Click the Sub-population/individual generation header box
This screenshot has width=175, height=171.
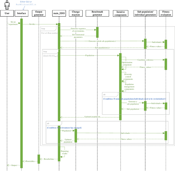pyautogui.click(x=145, y=13)
